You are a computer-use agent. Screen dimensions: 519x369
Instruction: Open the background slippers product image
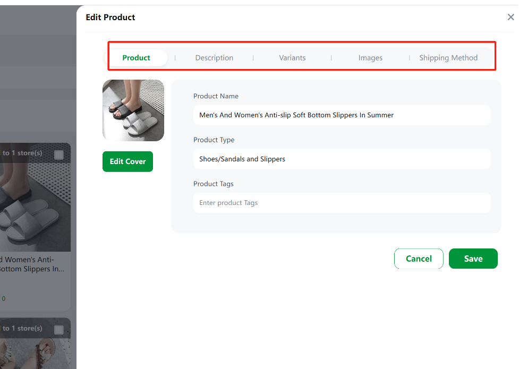tap(35, 197)
